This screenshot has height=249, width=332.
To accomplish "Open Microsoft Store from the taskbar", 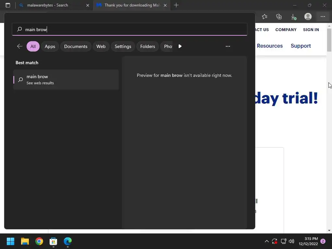I will coord(53,241).
